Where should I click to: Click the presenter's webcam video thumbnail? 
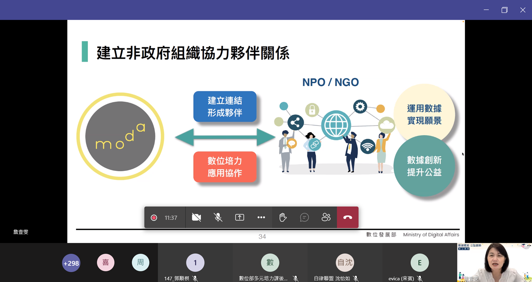(494, 263)
